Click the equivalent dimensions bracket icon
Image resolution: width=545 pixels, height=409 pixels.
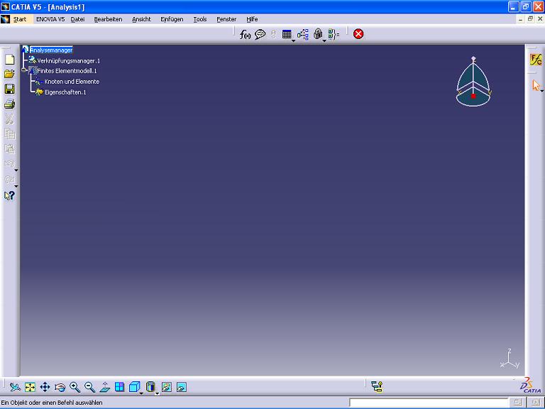pyautogui.click(x=334, y=34)
